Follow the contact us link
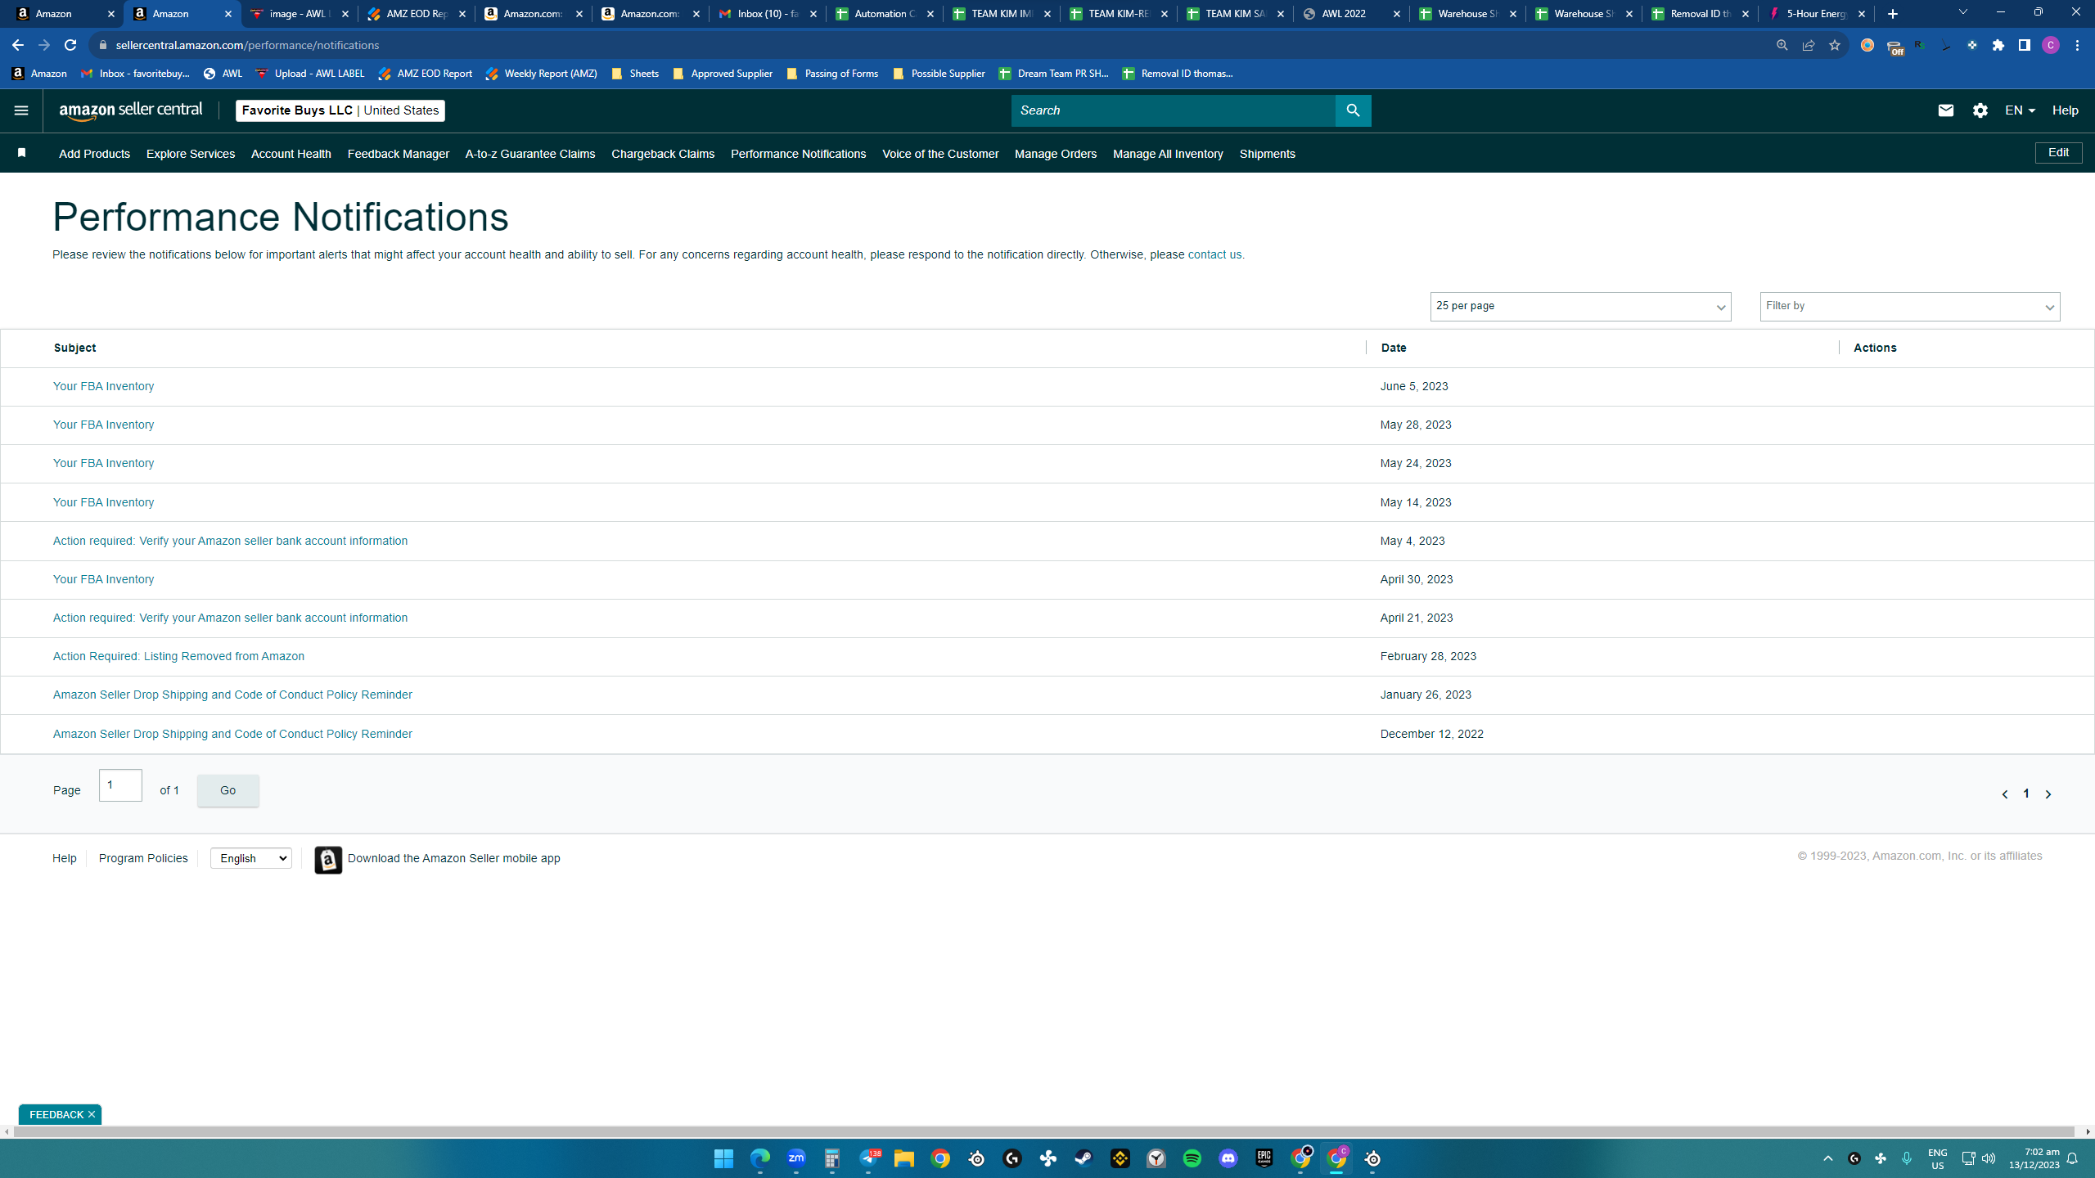 [x=1214, y=254]
